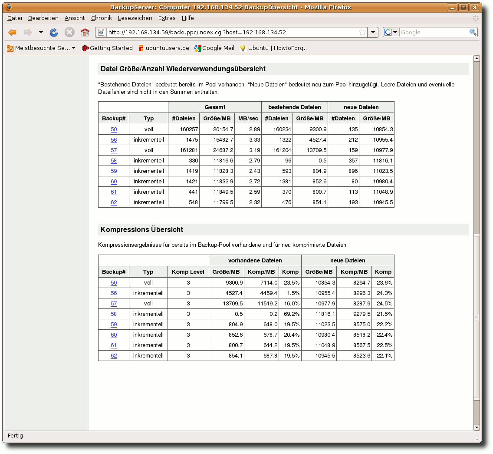Open the search engine selector dropdown

coord(391,32)
